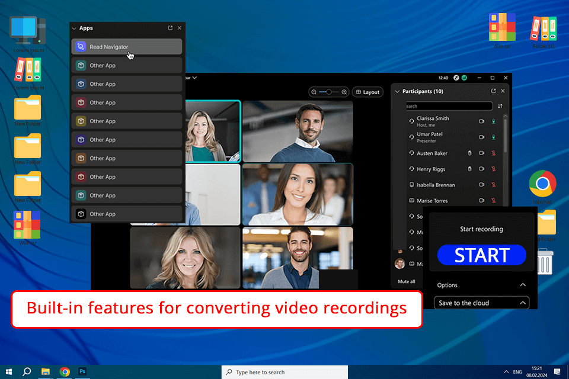
Task: Open taskbar search magnifier icon
Action: (27, 372)
